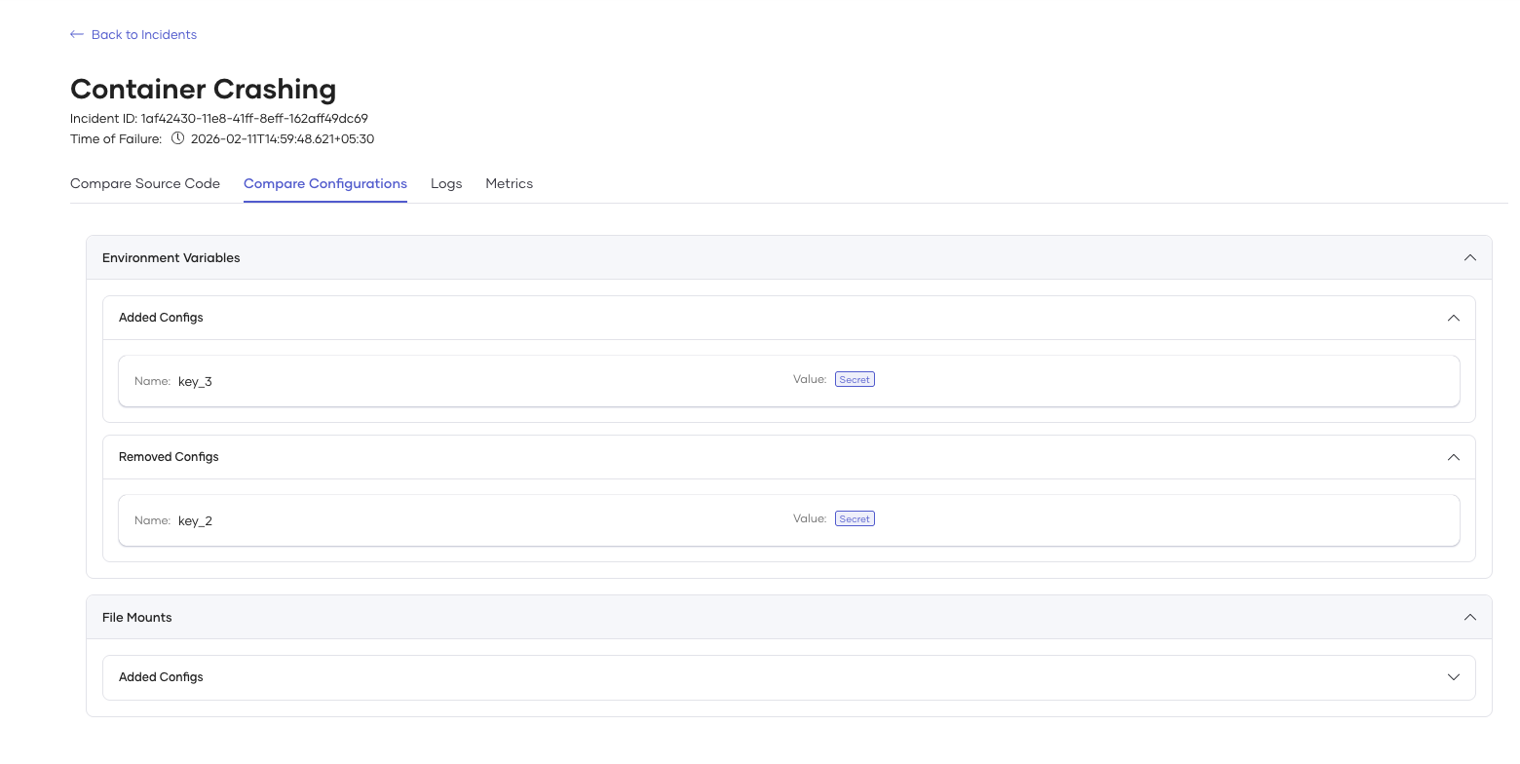This screenshot has width=1520, height=764.
Task: Open the Metrics tab
Action: [x=509, y=183]
